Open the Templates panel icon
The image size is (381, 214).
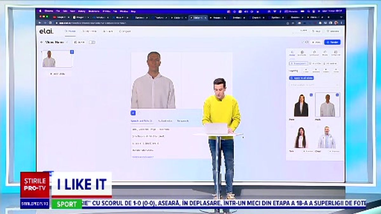(x=336, y=52)
